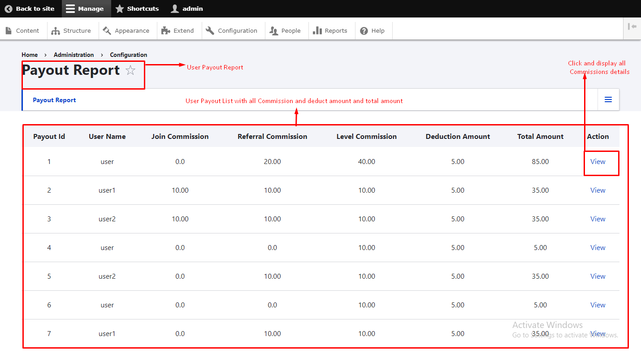Open the People admin page
Screen dimensions: 641x358
[285, 30]
